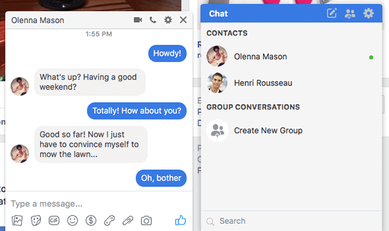The width and height of the screenshot is (389, 231).
Task: Send money using the dollar icon
Action: [91, 220]
